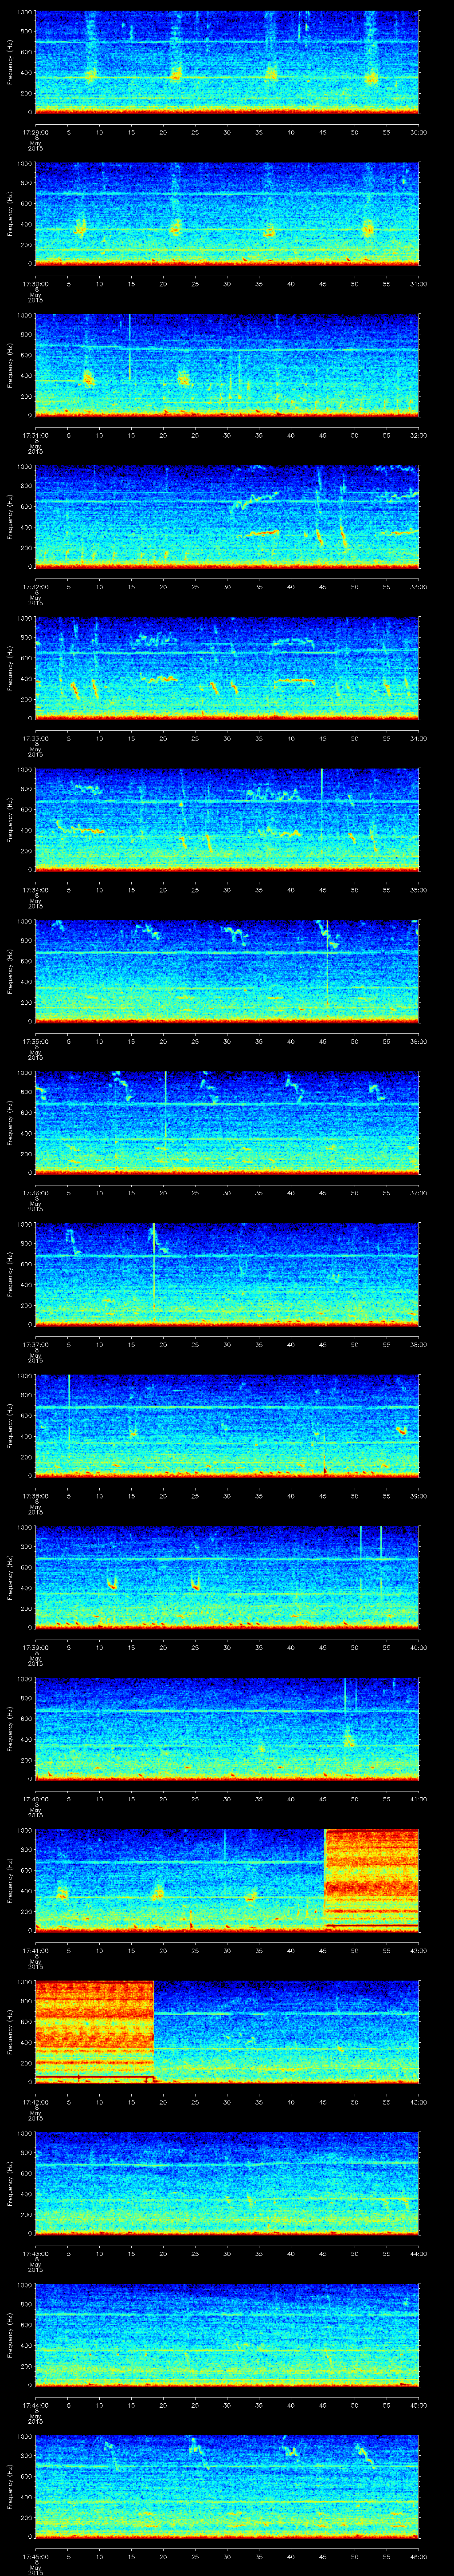This screenshot has height=2576, width=454.
Task: Click the spectrogram starting at 17:34:00
Action: (x=227, y=820)
